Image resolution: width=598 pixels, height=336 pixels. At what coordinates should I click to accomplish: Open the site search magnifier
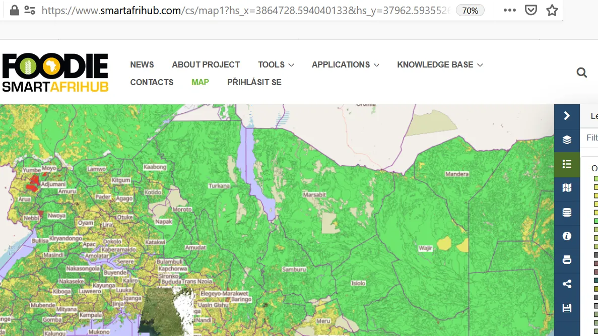click(581, 73)
